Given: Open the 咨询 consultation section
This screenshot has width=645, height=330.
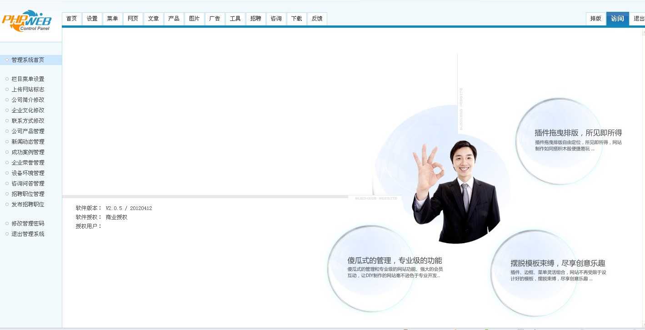Looking at the screenshot, I should click(276, 19).
